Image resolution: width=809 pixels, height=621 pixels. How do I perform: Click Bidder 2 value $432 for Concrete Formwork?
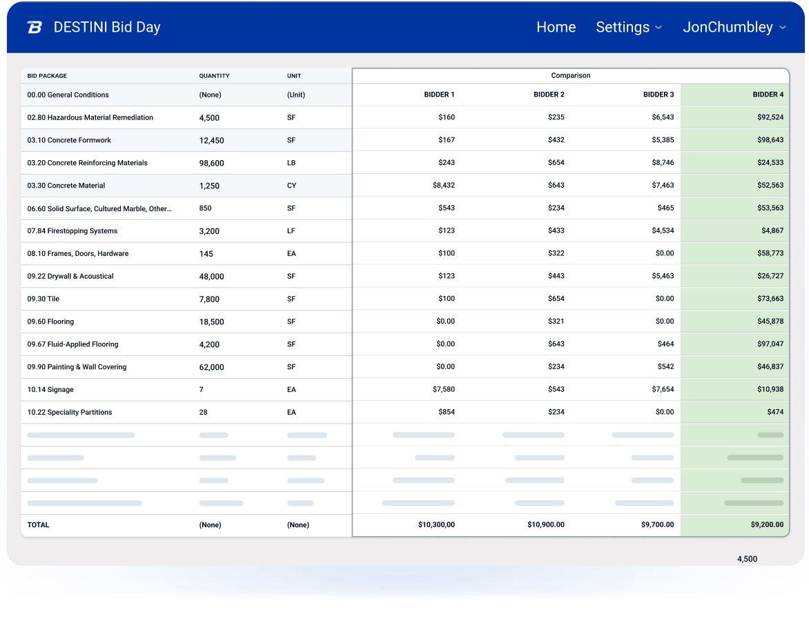point(556,140)
